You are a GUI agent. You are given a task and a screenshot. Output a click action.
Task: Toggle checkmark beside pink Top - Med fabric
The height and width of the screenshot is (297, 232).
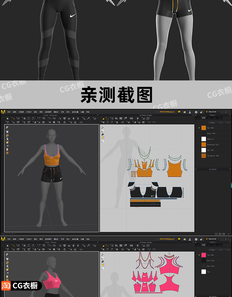pos(199,255)
